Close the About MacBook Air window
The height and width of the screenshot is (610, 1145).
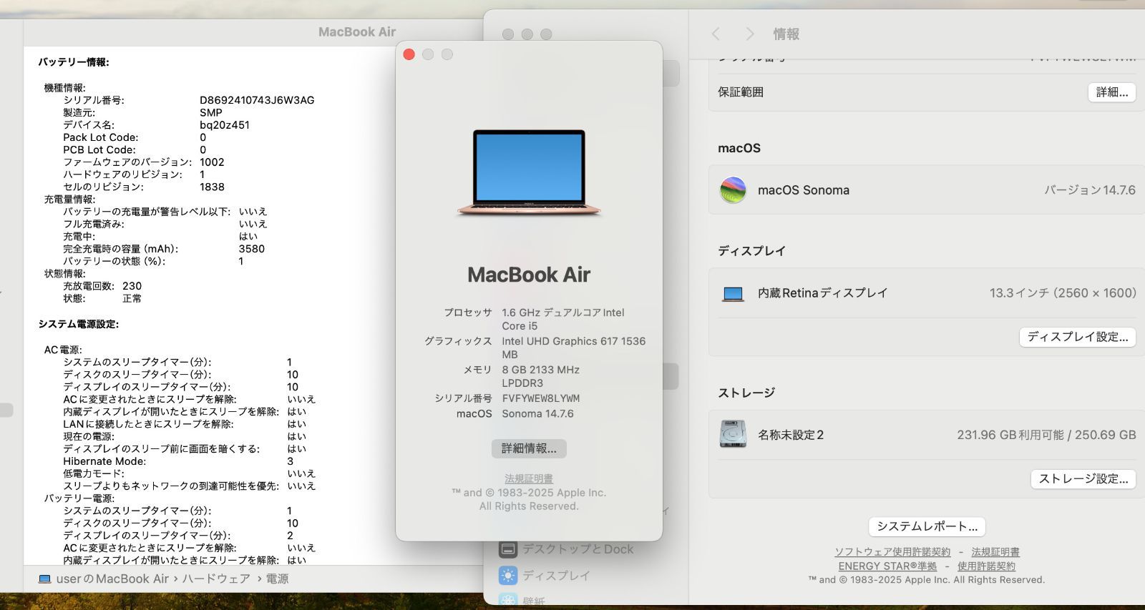409,55
